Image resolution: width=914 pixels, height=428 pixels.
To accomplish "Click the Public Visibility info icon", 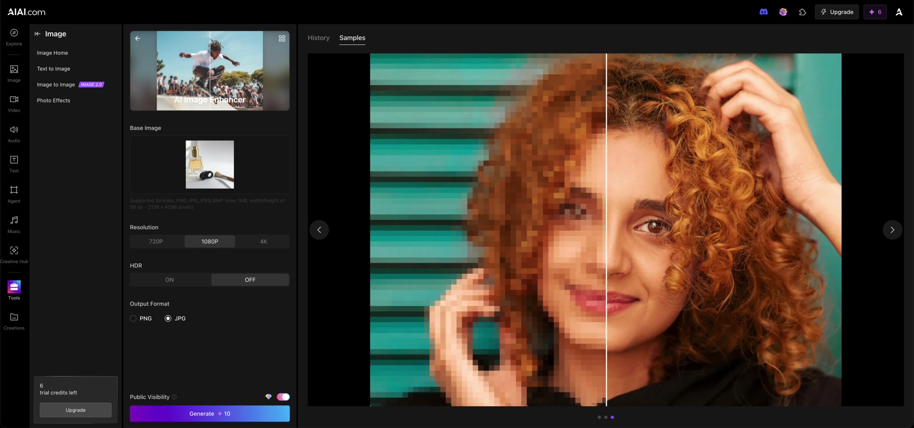I will click(x=174, y=397).
